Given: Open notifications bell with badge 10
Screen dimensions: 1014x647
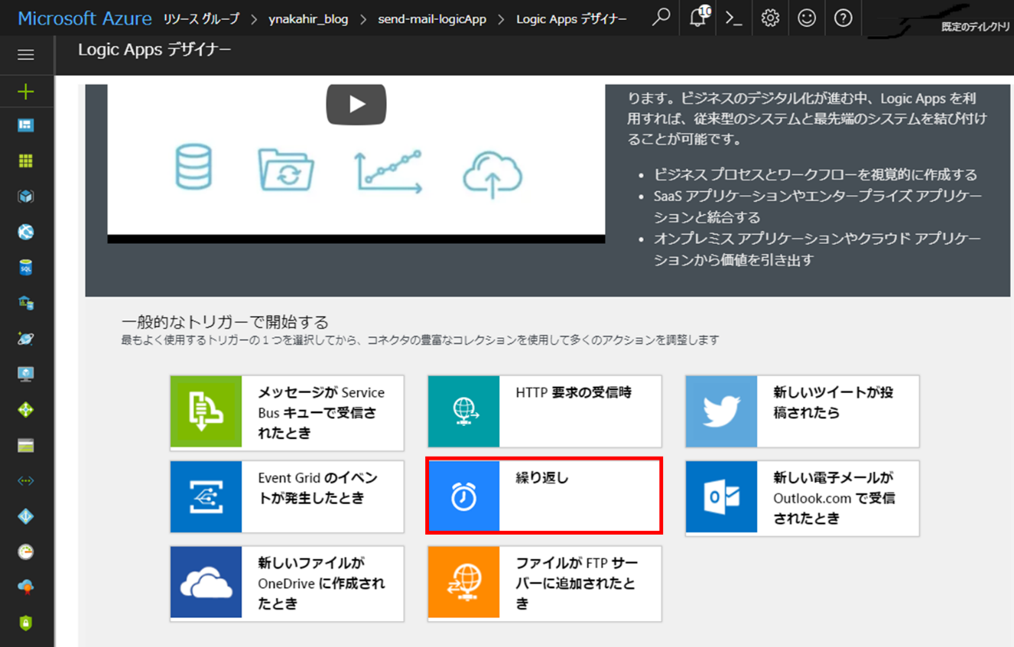Looking at the screenshot, I should click(698, 17).
